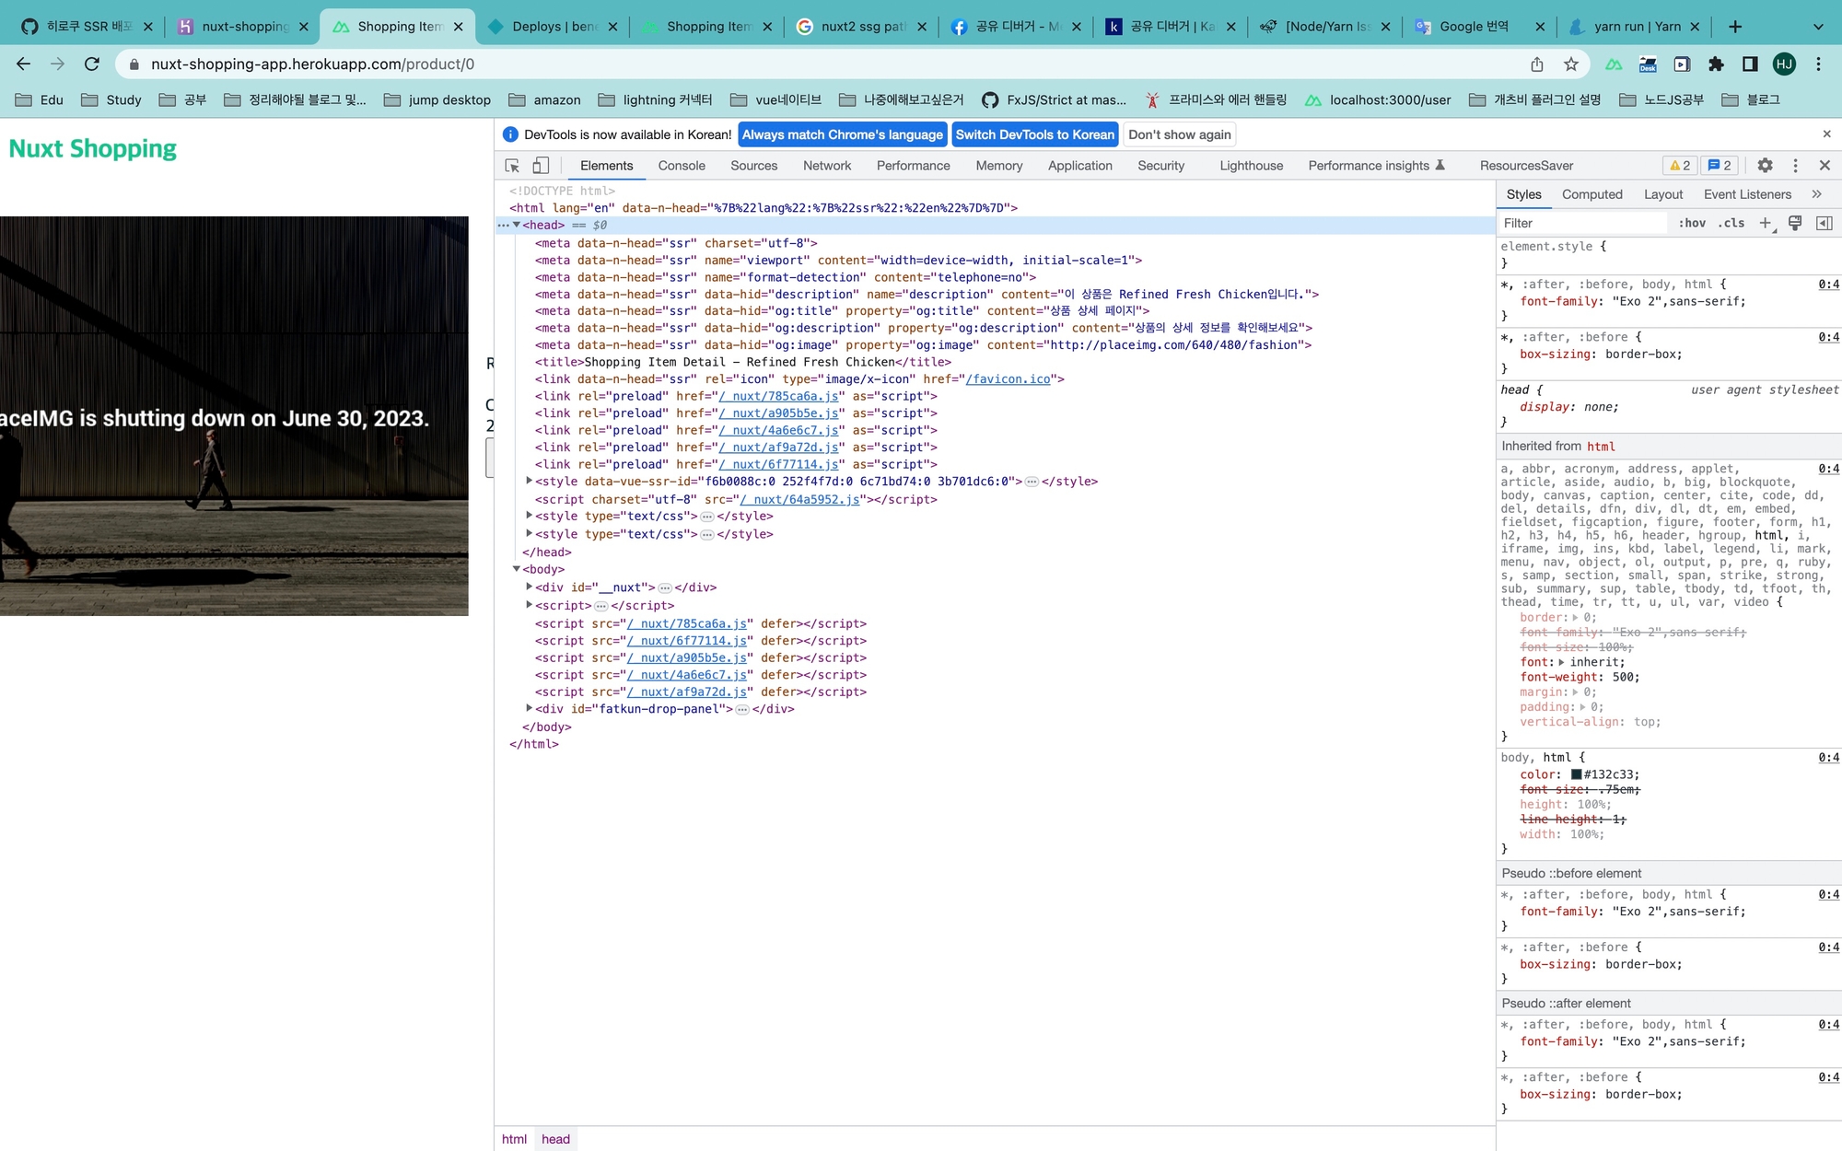The height and width of the screenshot is (1151, 1842).
Task: Open a new browser tab
Action: point(1735,27)
